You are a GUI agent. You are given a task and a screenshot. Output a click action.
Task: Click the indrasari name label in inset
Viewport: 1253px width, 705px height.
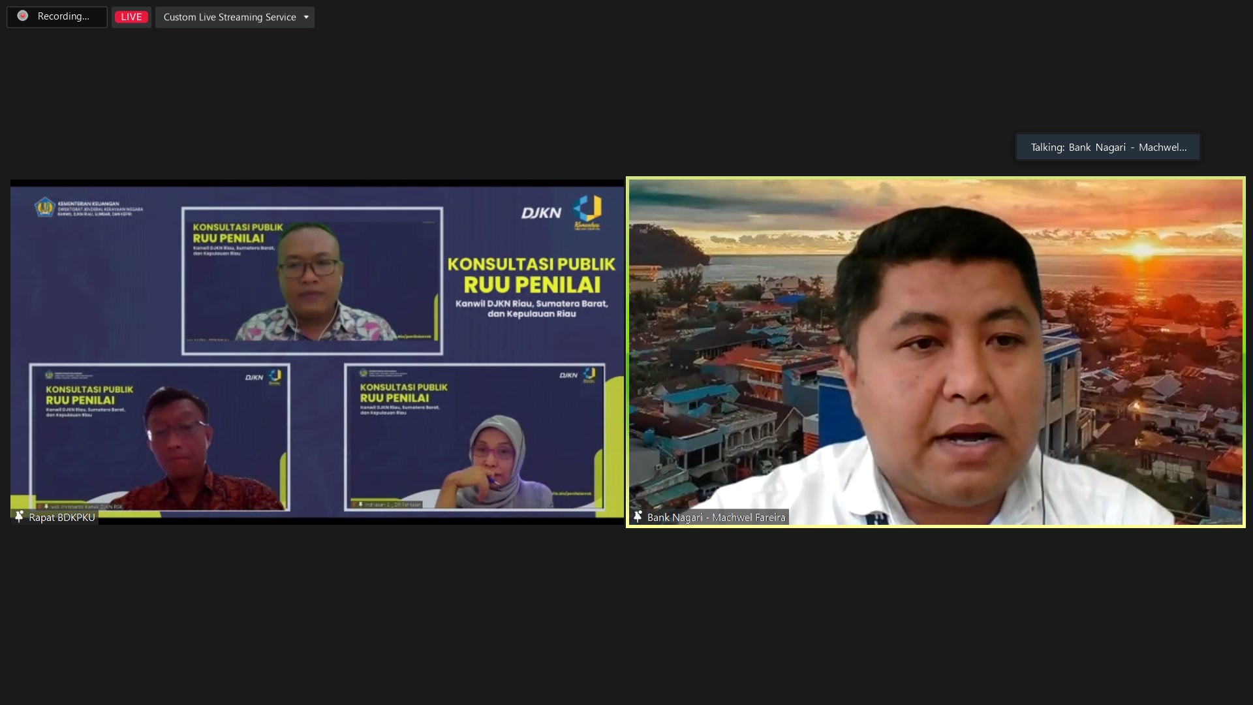pyautogui.click(x=392, y=505)
